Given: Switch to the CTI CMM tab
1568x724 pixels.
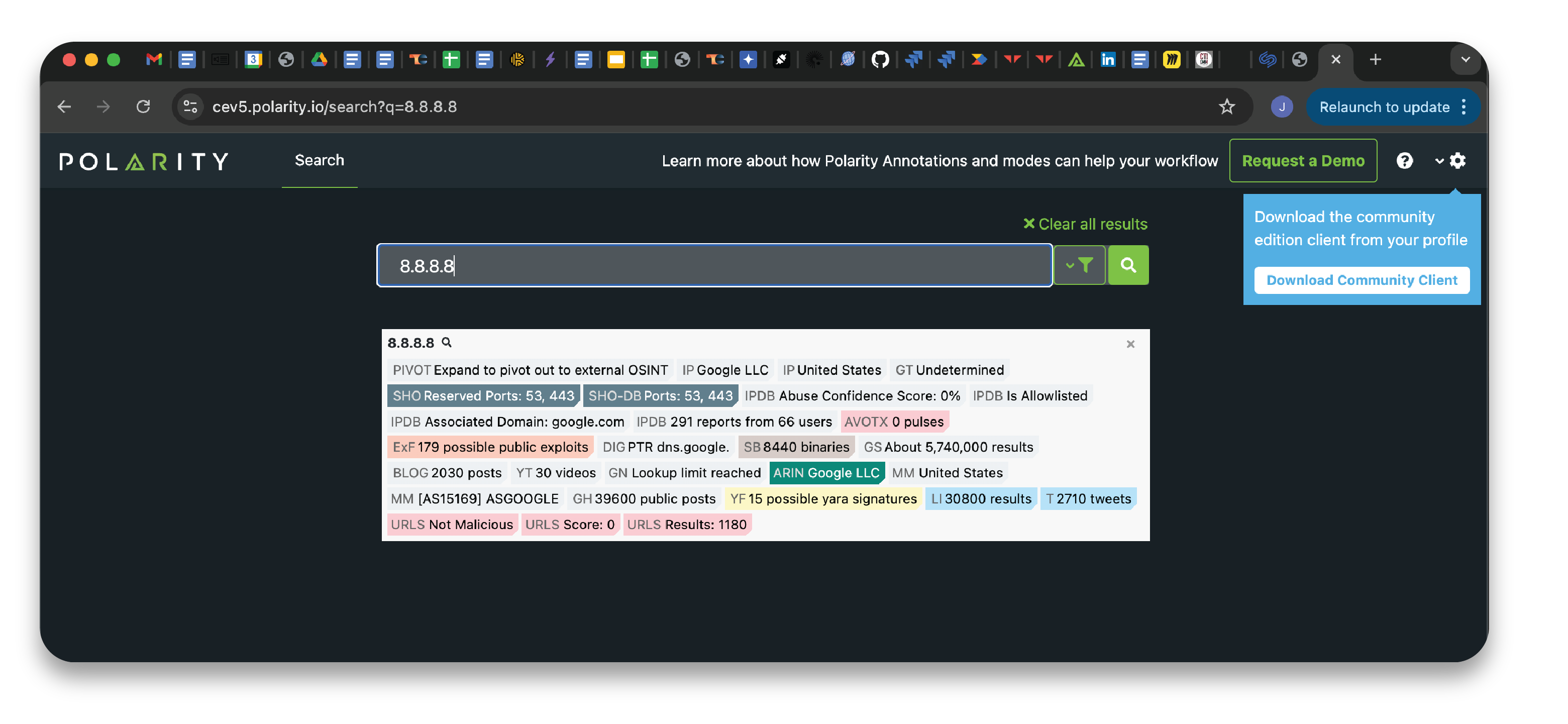Looking at the screenshot, I should tap(1204, 59).
